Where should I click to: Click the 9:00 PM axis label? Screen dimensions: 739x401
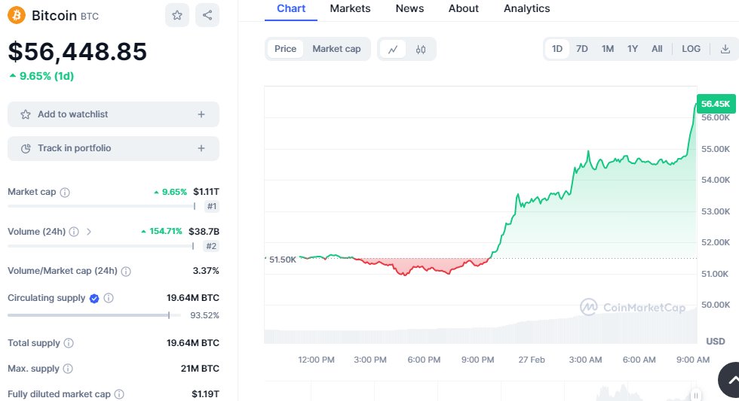477,360
